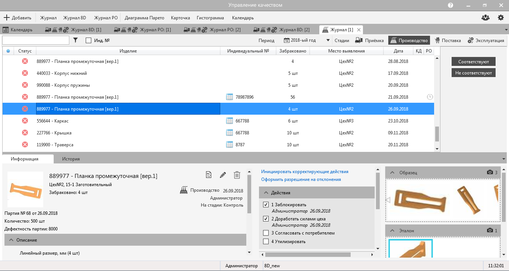509x271 pixels.
Task: Switch to the Журнал 8D: [1] tab
Action: pyautogui.click(x=73, y=30)
